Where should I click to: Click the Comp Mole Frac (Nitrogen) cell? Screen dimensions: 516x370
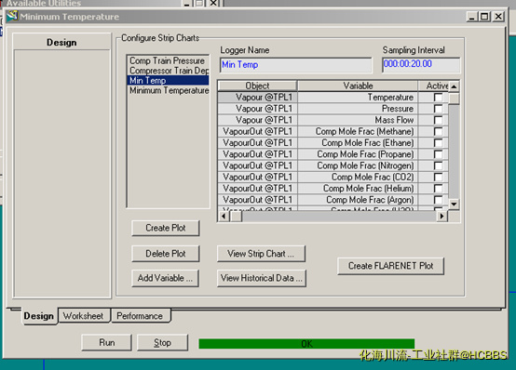click(x=358, y=165)
